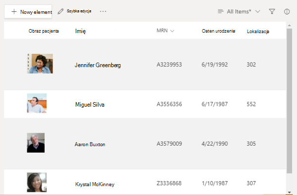Open the Miguel Silva name link
Viewport: 297px width, 195px height.
click(x=90, y=105)
